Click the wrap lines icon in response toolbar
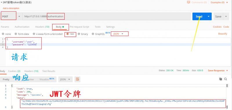 pyautogui.click(x=77, y=79)
